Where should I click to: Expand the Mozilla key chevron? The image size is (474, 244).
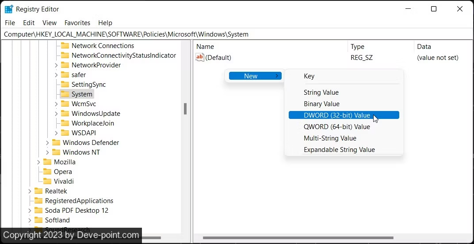[38, 162]
